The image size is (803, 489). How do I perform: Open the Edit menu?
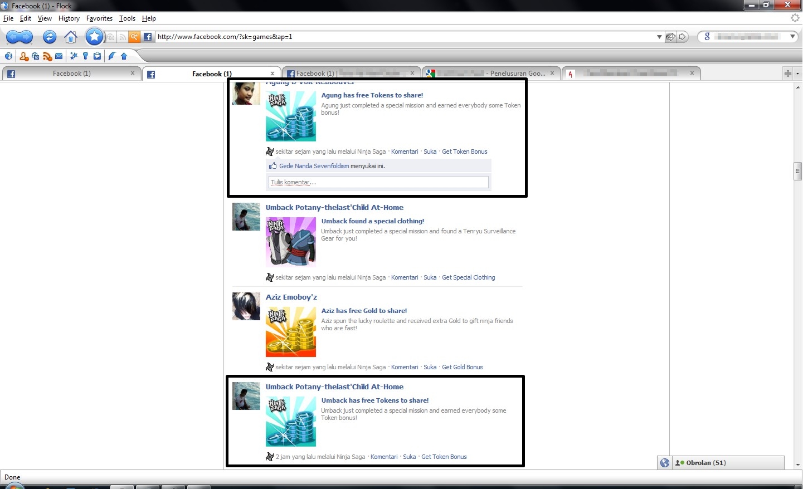[x=26, y=18]
